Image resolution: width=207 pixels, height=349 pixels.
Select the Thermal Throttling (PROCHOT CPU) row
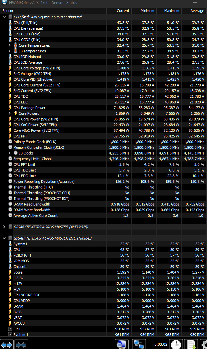pos(103,193)
